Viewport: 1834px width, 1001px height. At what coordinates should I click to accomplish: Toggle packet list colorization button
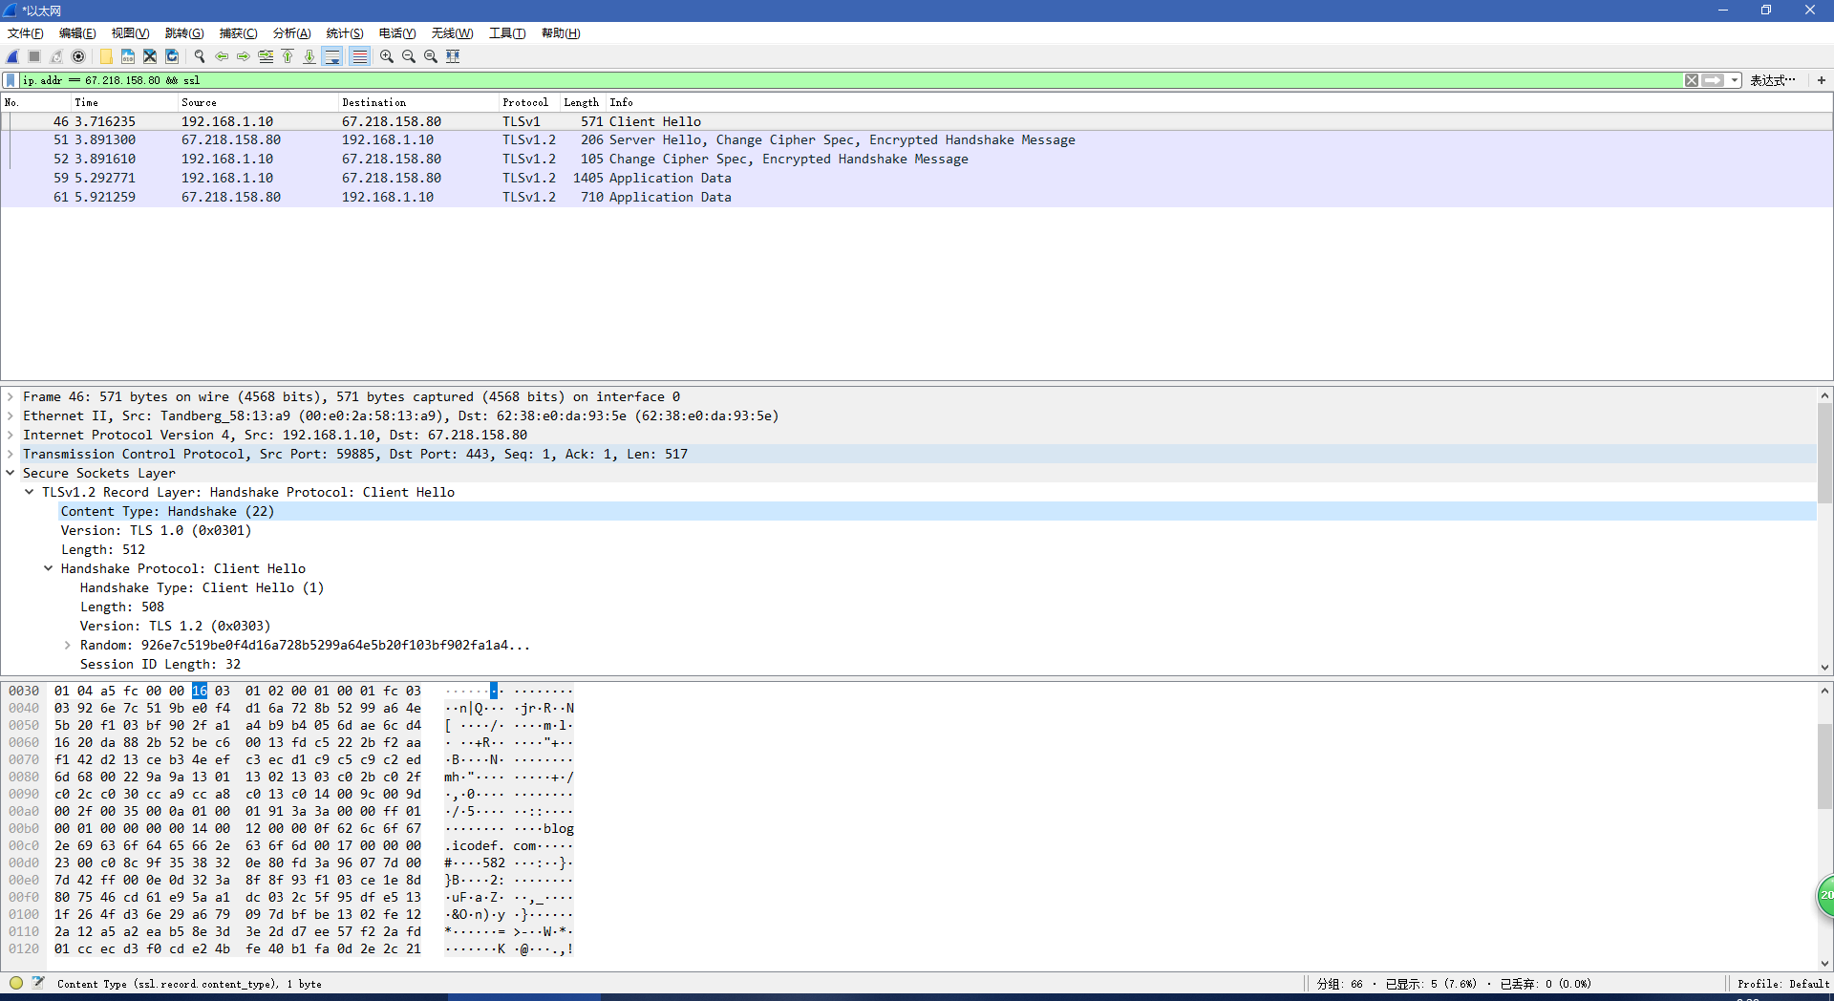pos(359,56)
